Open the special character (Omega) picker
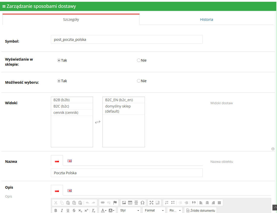Screen dimensions: 277x213 pyautogui.click(x=142, y=203)
